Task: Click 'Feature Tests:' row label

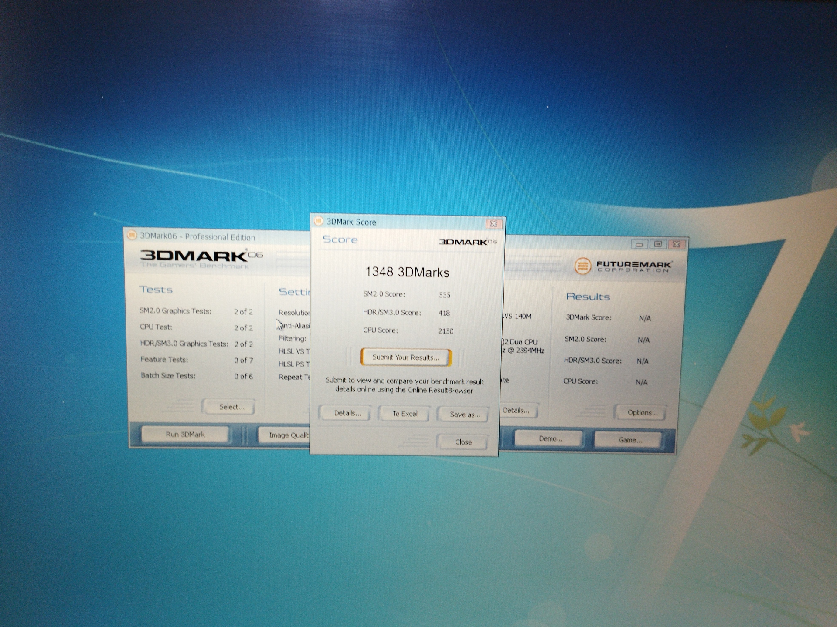Action: tap(164, 360)
